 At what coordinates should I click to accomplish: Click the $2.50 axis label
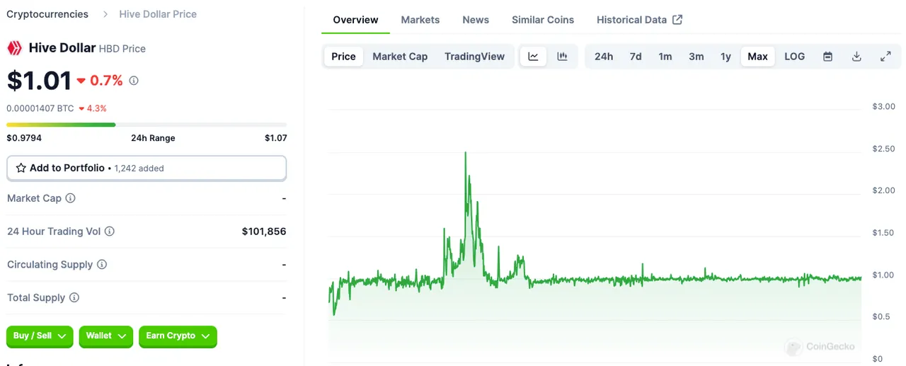(884, 149)
